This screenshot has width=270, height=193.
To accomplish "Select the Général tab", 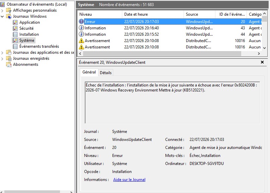I will pyautogui.click(x=89, y=72).
